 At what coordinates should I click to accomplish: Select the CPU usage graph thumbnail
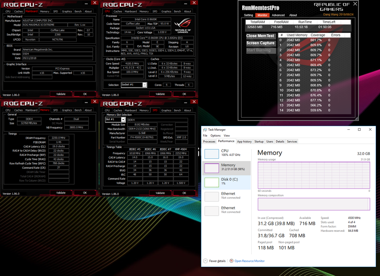(211, 154)
